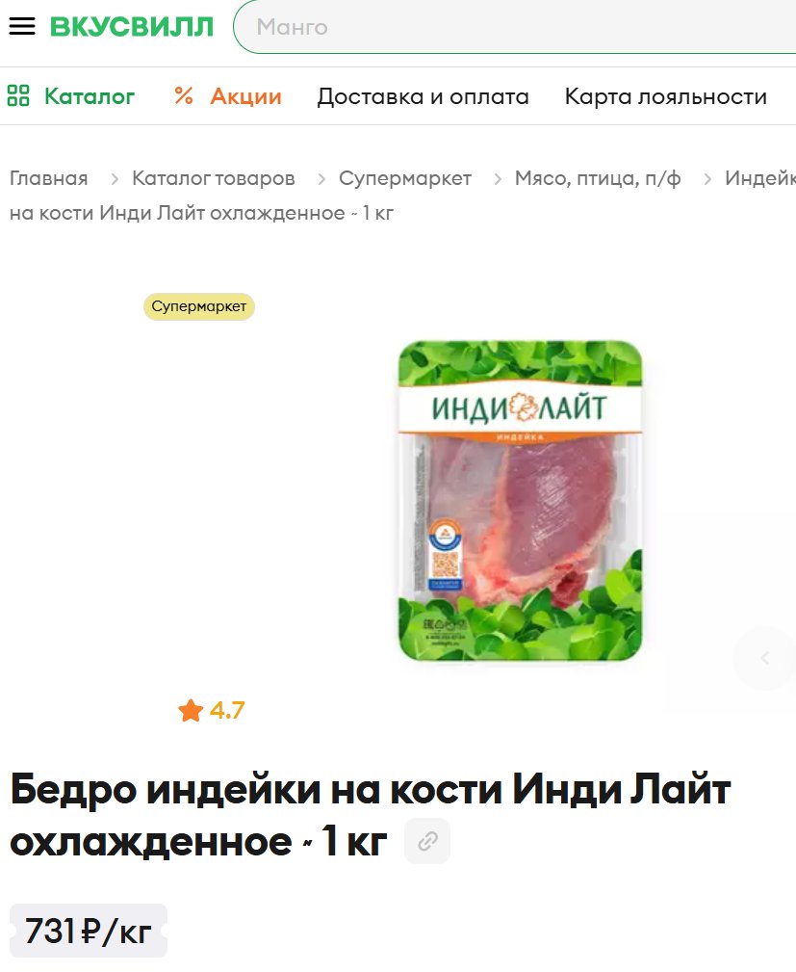This screenshot has height=972, width=796.
Task: Open the Акции menu item
Action: [x=246, y=96]
